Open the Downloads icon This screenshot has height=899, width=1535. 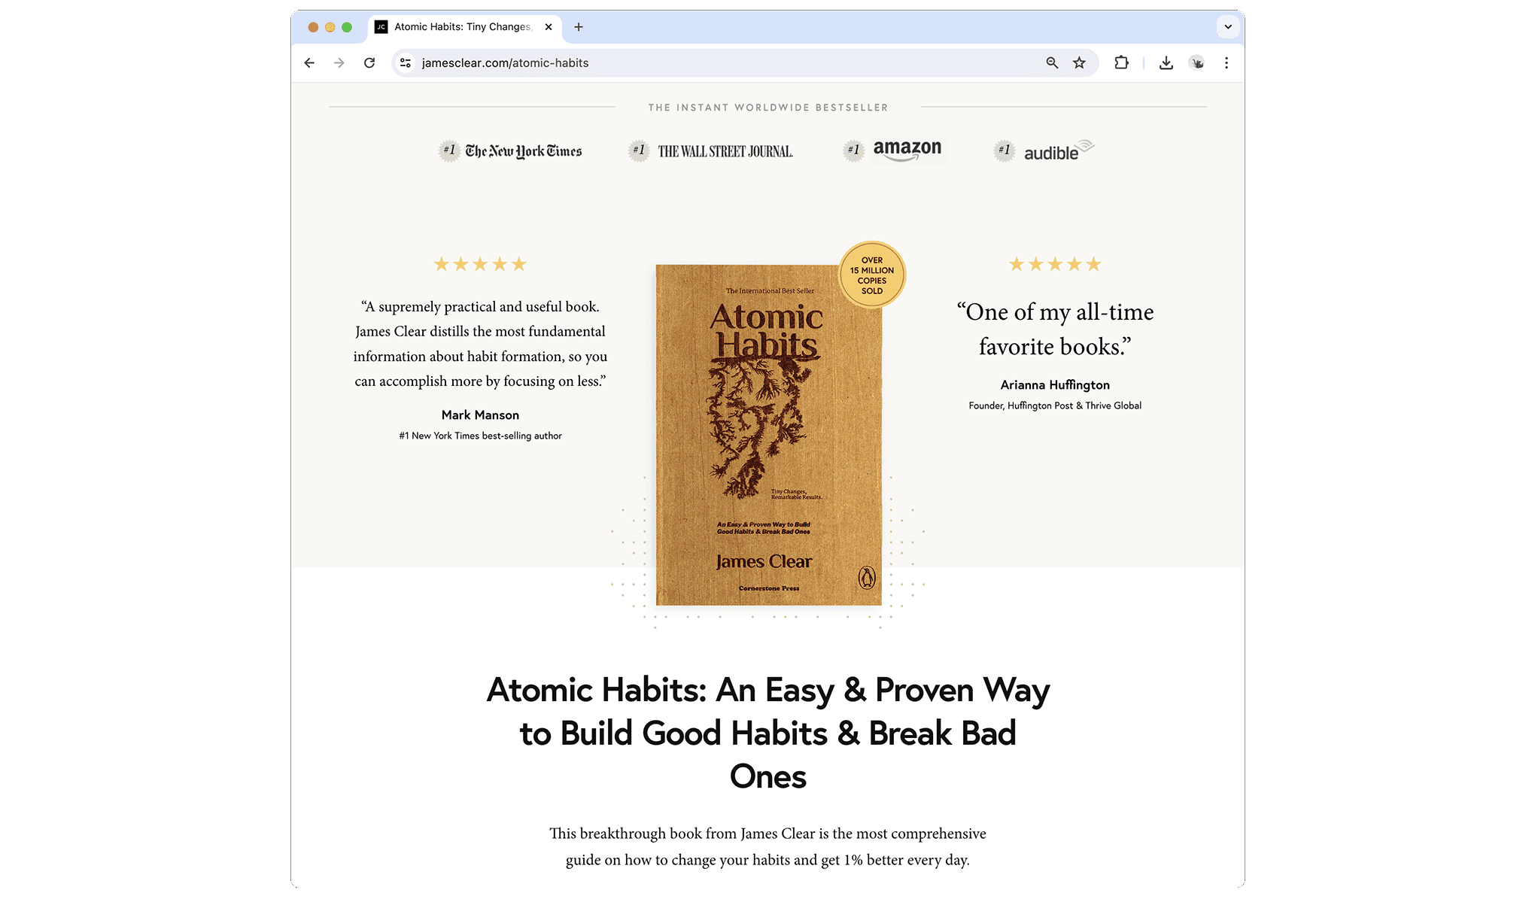[x=1166, y=63]
